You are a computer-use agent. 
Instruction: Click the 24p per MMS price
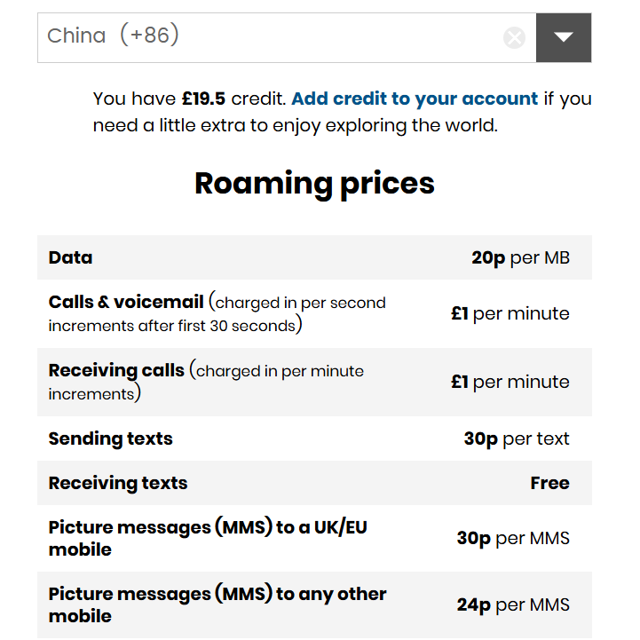click(x=513, y=604)
